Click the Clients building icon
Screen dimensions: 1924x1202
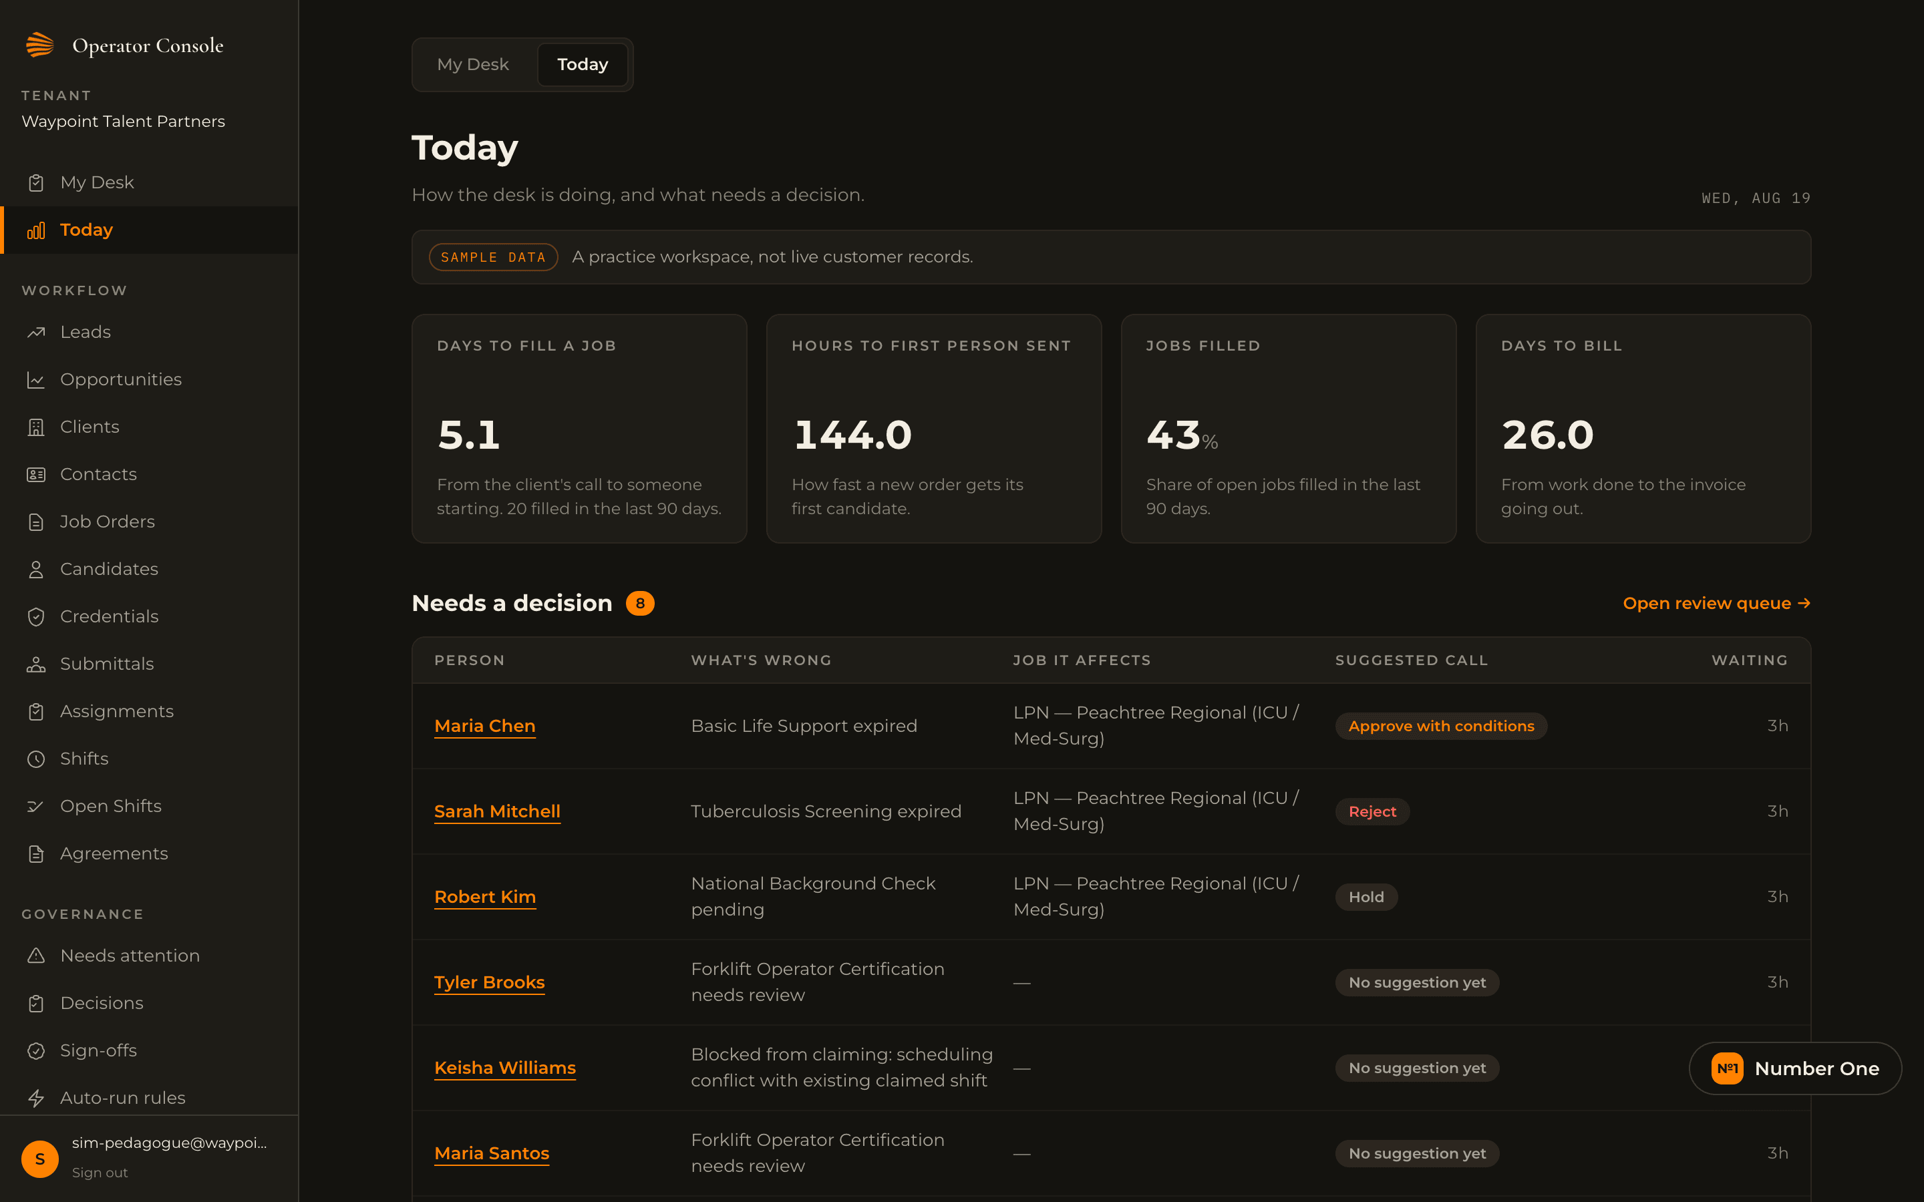[36, 427]
